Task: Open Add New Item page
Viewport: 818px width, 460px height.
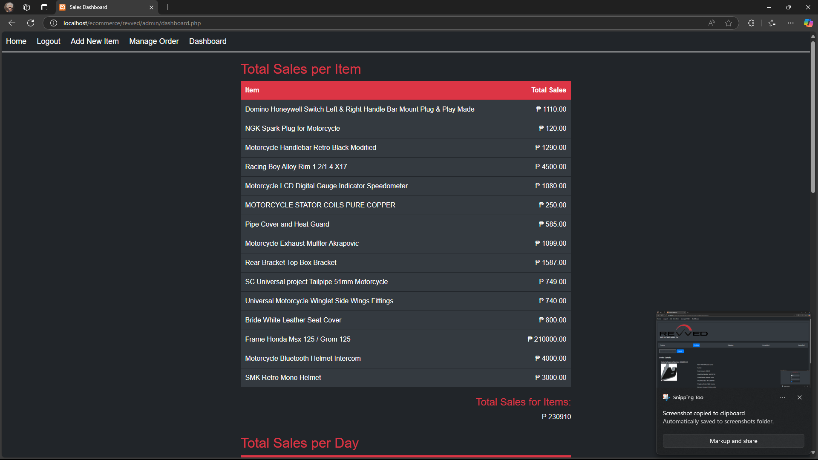Action: 95,41
